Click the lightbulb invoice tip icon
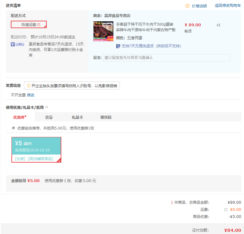The width and height of the screenshot is (244, 234). 28,86
